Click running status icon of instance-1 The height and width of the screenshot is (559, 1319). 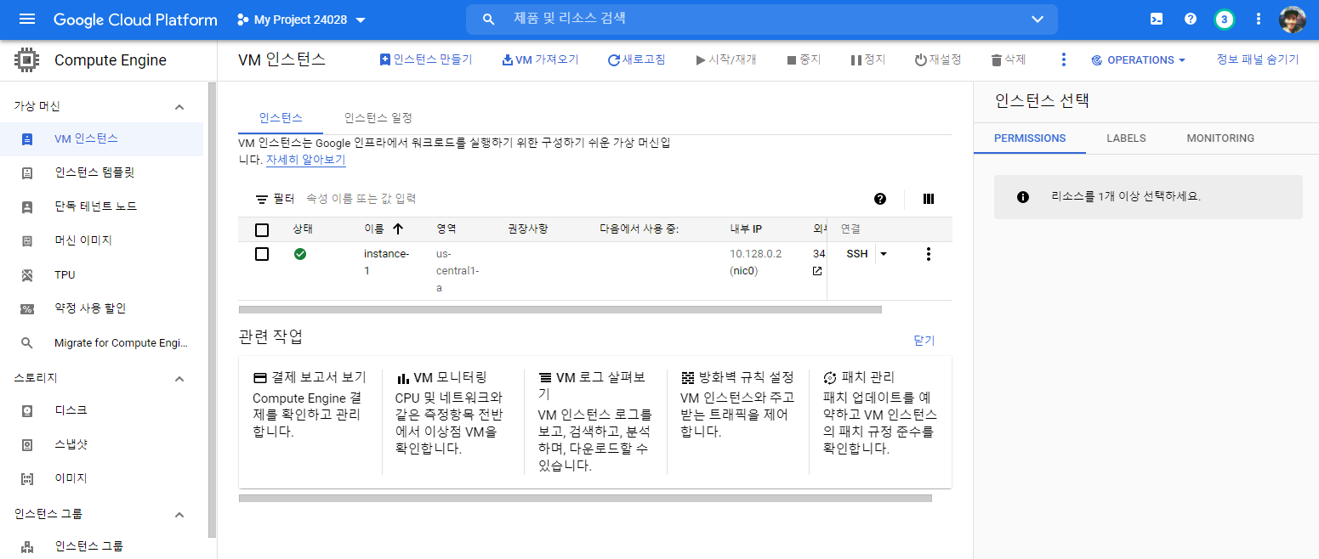pyautogui.click(x=300, y=253)
